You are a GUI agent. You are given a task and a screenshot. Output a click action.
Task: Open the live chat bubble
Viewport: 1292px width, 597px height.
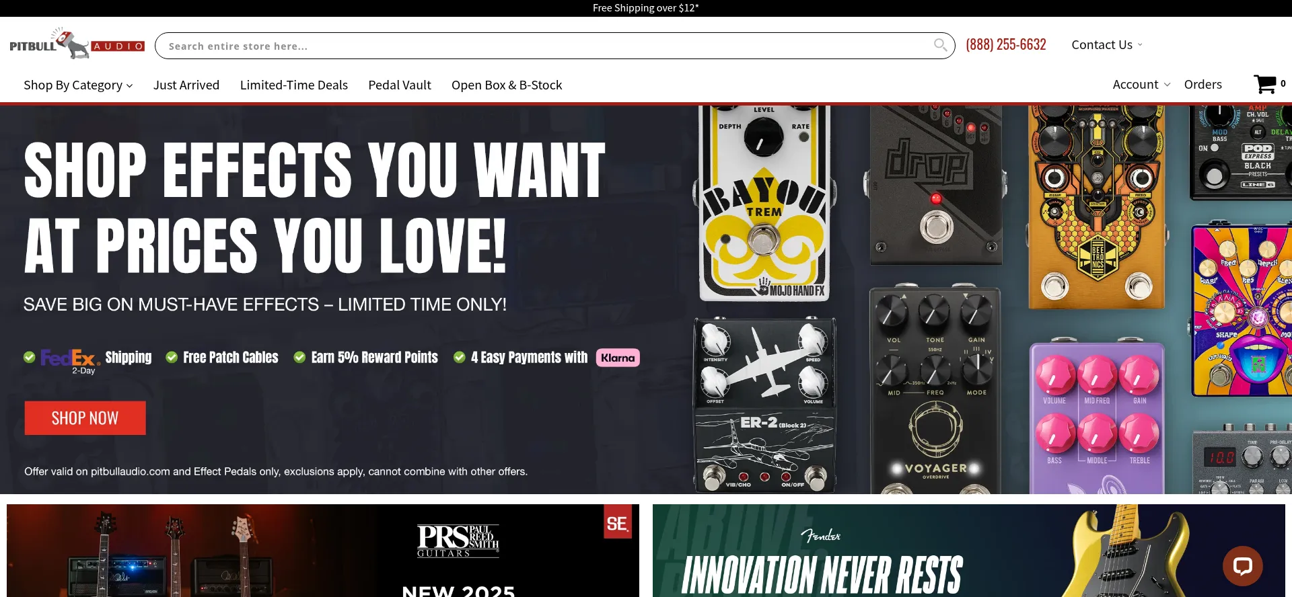tap(1242, 565)
